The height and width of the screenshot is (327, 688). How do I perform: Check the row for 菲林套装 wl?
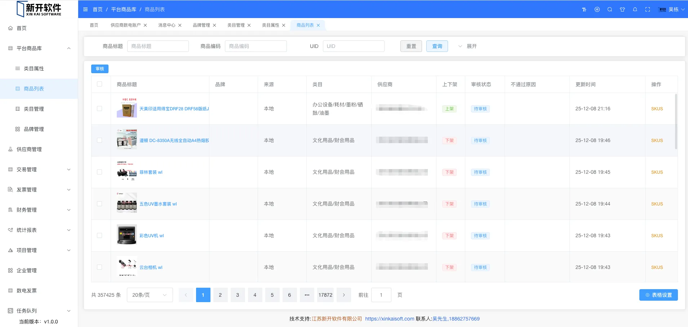(x=99, y=172)
